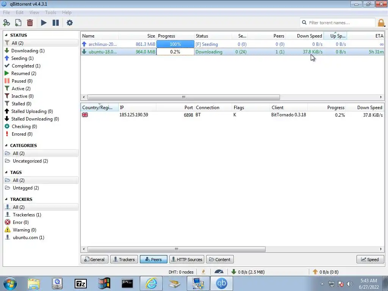Viewport: 388px width, 291px height.
Task: Switch to the Content tab
Action: [x=220, y=259]
